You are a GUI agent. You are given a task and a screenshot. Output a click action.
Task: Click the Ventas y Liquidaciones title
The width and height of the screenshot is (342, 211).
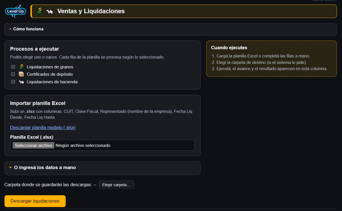point(91,11)
